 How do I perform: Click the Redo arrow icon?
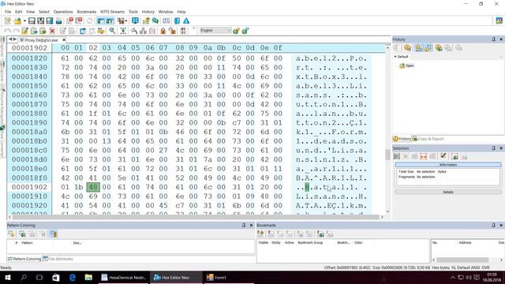point(16,31)
